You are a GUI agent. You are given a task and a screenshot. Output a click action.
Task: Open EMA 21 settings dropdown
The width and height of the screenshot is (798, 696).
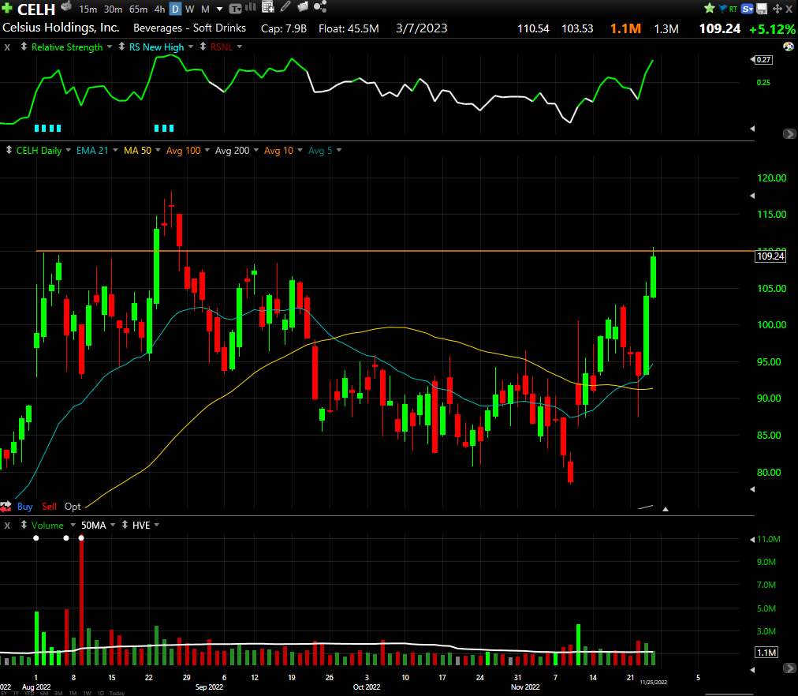115,150
